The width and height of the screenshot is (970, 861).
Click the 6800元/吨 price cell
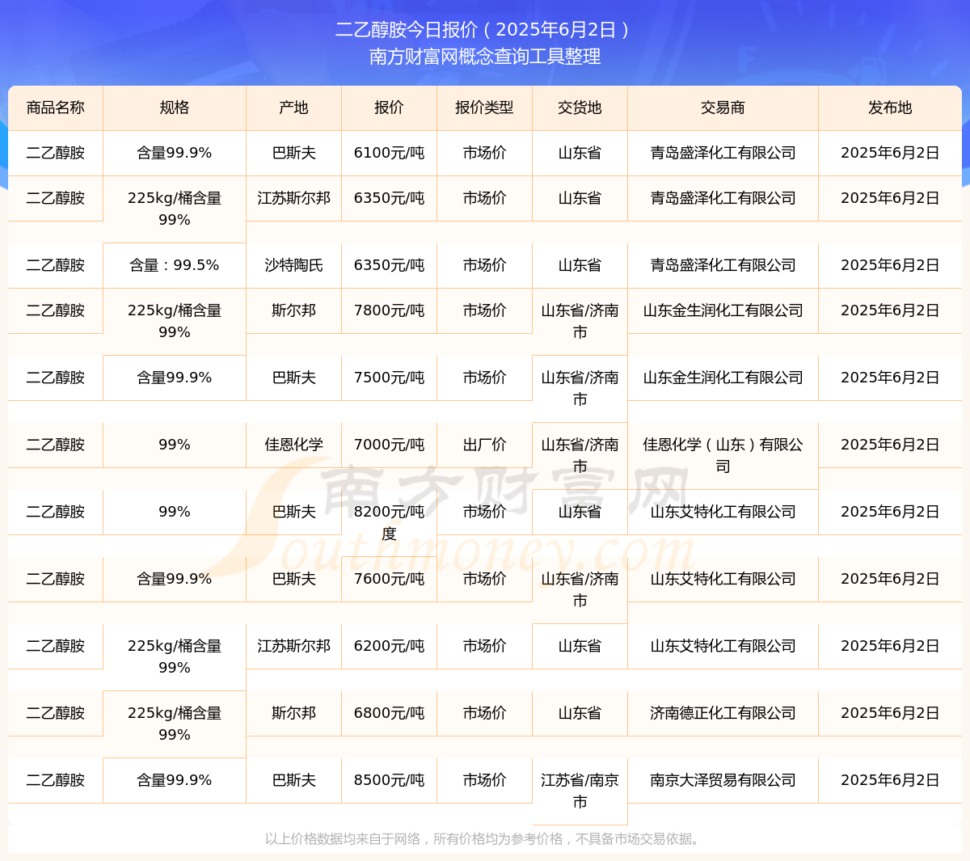pyautogui.click(x=389, y=713)
